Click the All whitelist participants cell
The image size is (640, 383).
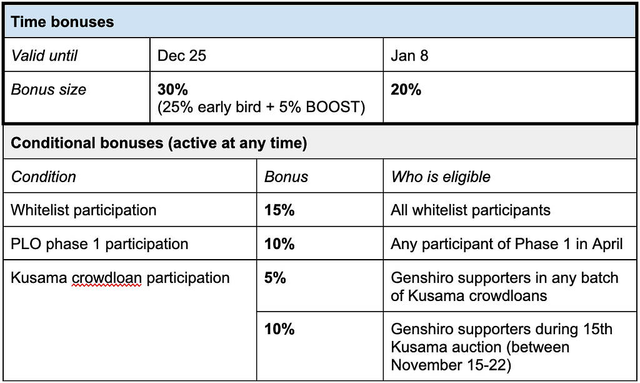[510, 210]
